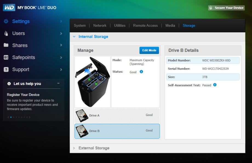Image resolution: width=252 pixels, height=163 pixels.
Task: Open the Network tab
Action: click(100, 25)
